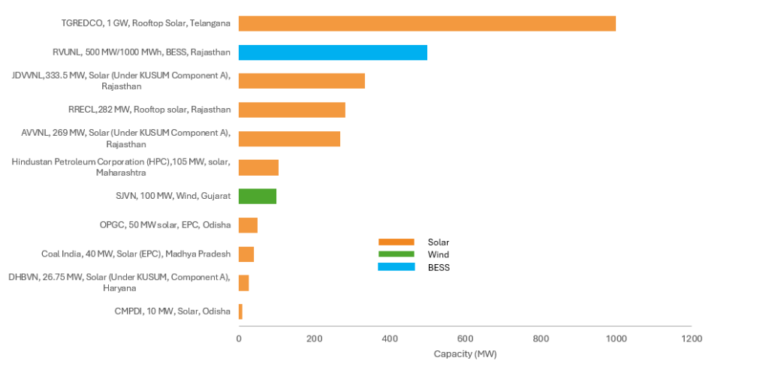Click the 'Wind' legend text

coord(439,254)
